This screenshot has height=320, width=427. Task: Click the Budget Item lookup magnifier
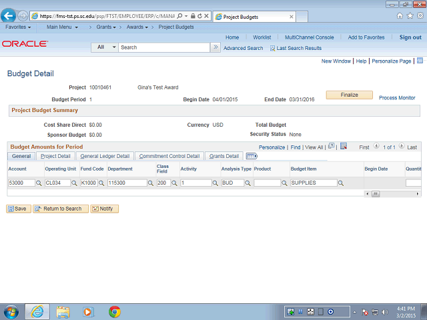341,183
